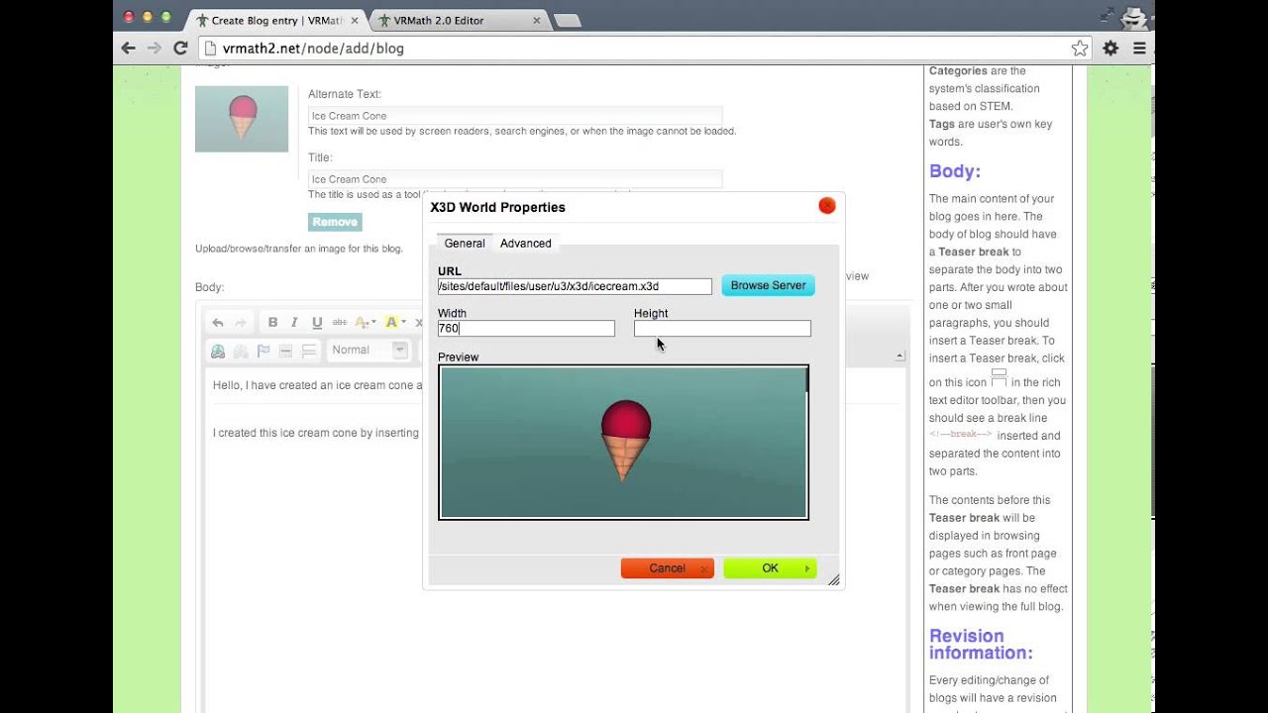Toggle strikethrough formatting in editor
The image size is (1268, 713).
pos(340,323)
